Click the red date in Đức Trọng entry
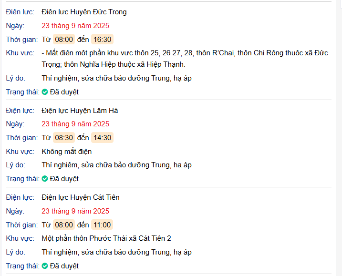Image resolution: width=342 pixels, height=276 pixels. (75, 26)
